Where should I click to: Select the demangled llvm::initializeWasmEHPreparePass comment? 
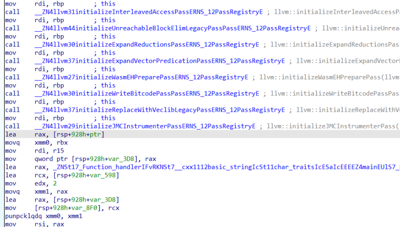(328, 77)
